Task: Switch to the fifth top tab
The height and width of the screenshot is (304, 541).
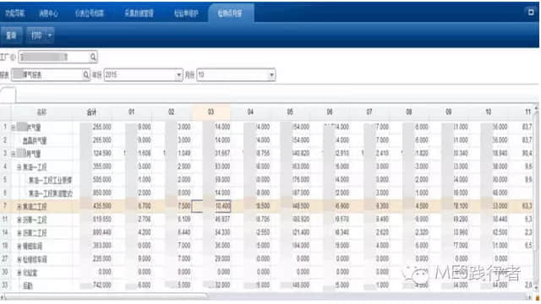Action: coord(186,14)
